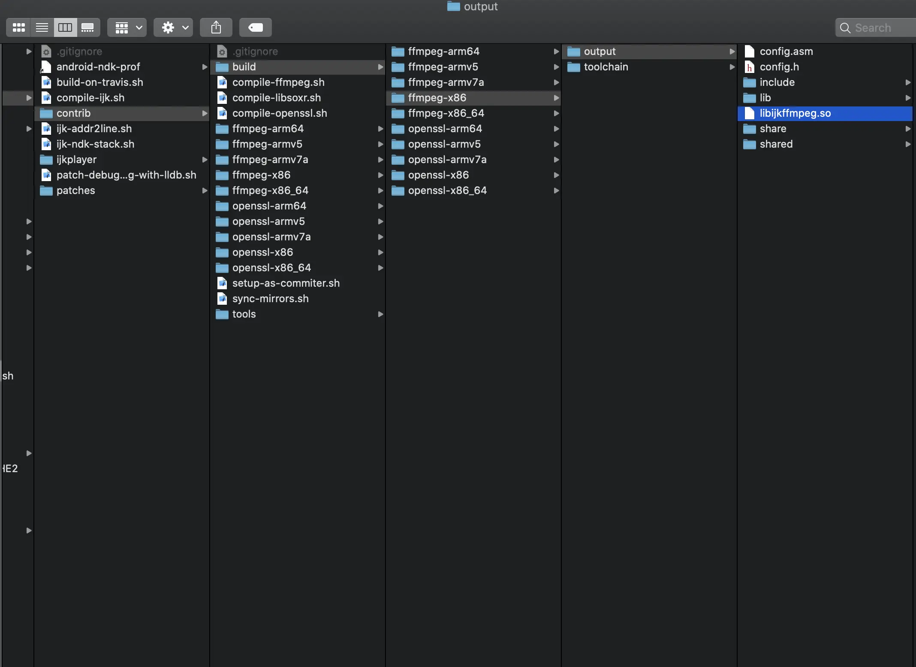
Task: Select column view mode
Action: 65,27
